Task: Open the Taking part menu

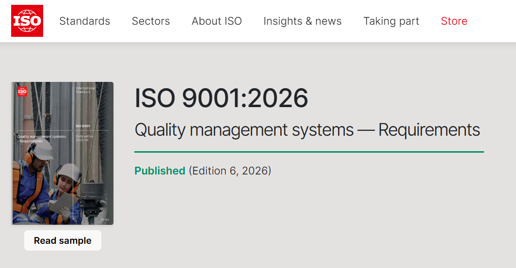Action: (391, 21)
